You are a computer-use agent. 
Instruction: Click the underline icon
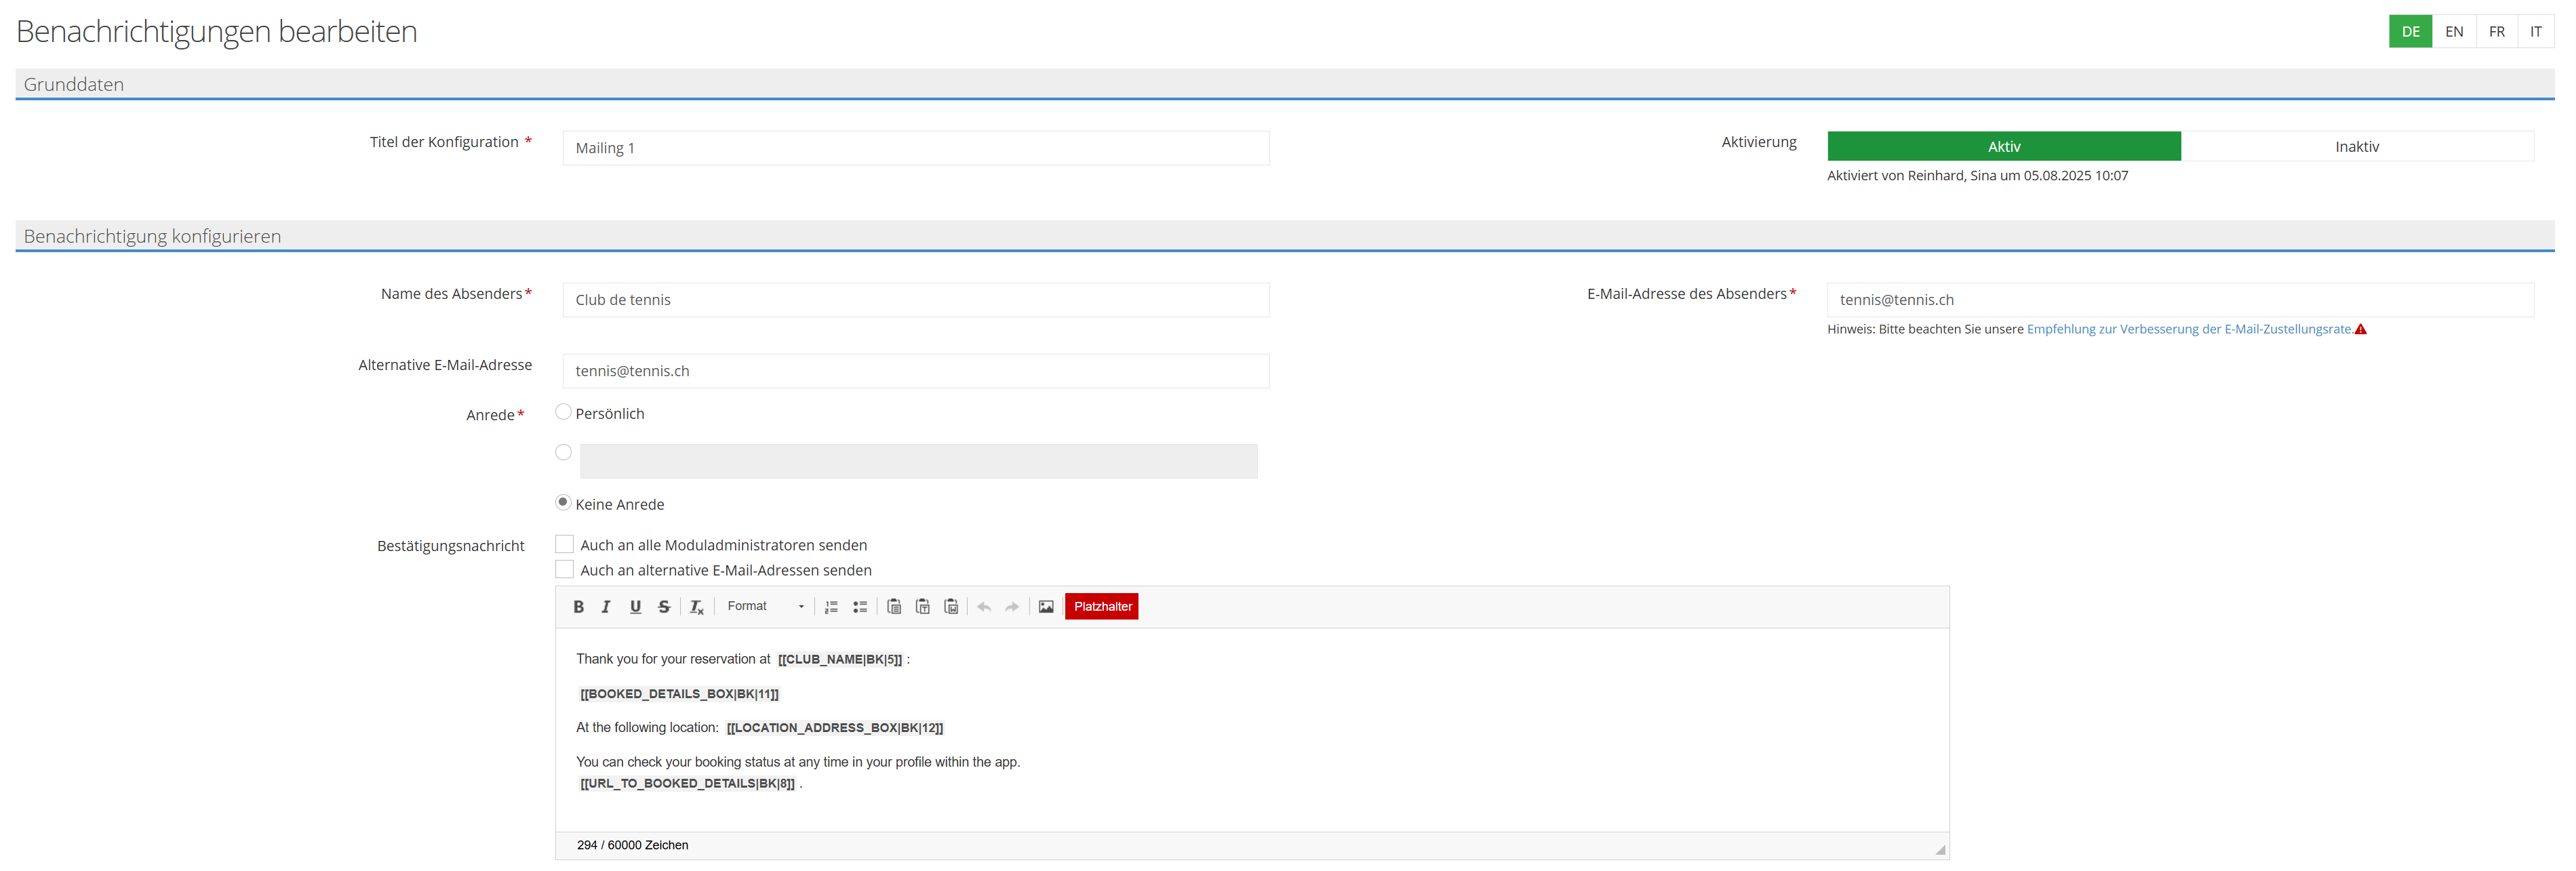(635, 607)
